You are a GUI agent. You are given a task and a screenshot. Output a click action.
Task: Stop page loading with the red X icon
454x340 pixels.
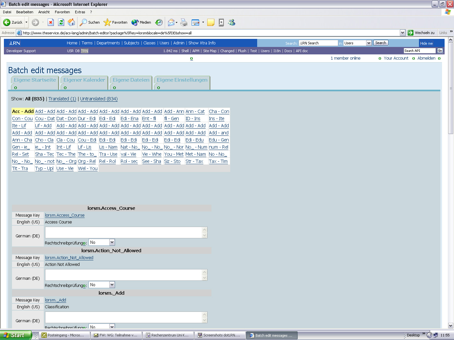(x=50, y=22)
